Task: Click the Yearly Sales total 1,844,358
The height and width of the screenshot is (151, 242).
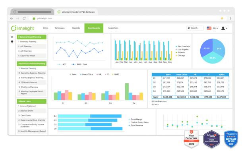Action: pos(168,97)
